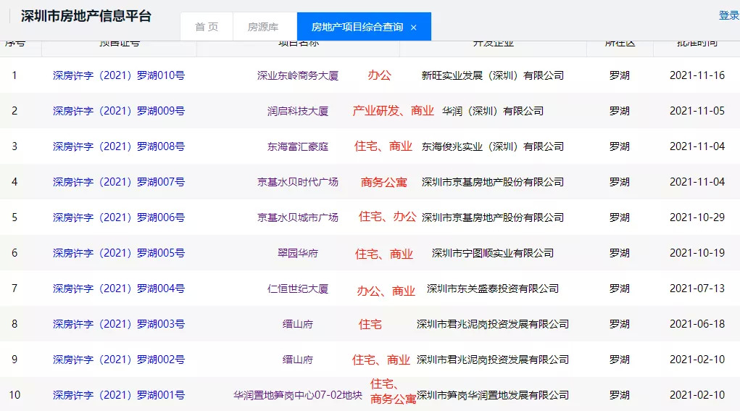Select developer 东海俊兆实业（深圳）有限公司

click(x=493, y=146)
